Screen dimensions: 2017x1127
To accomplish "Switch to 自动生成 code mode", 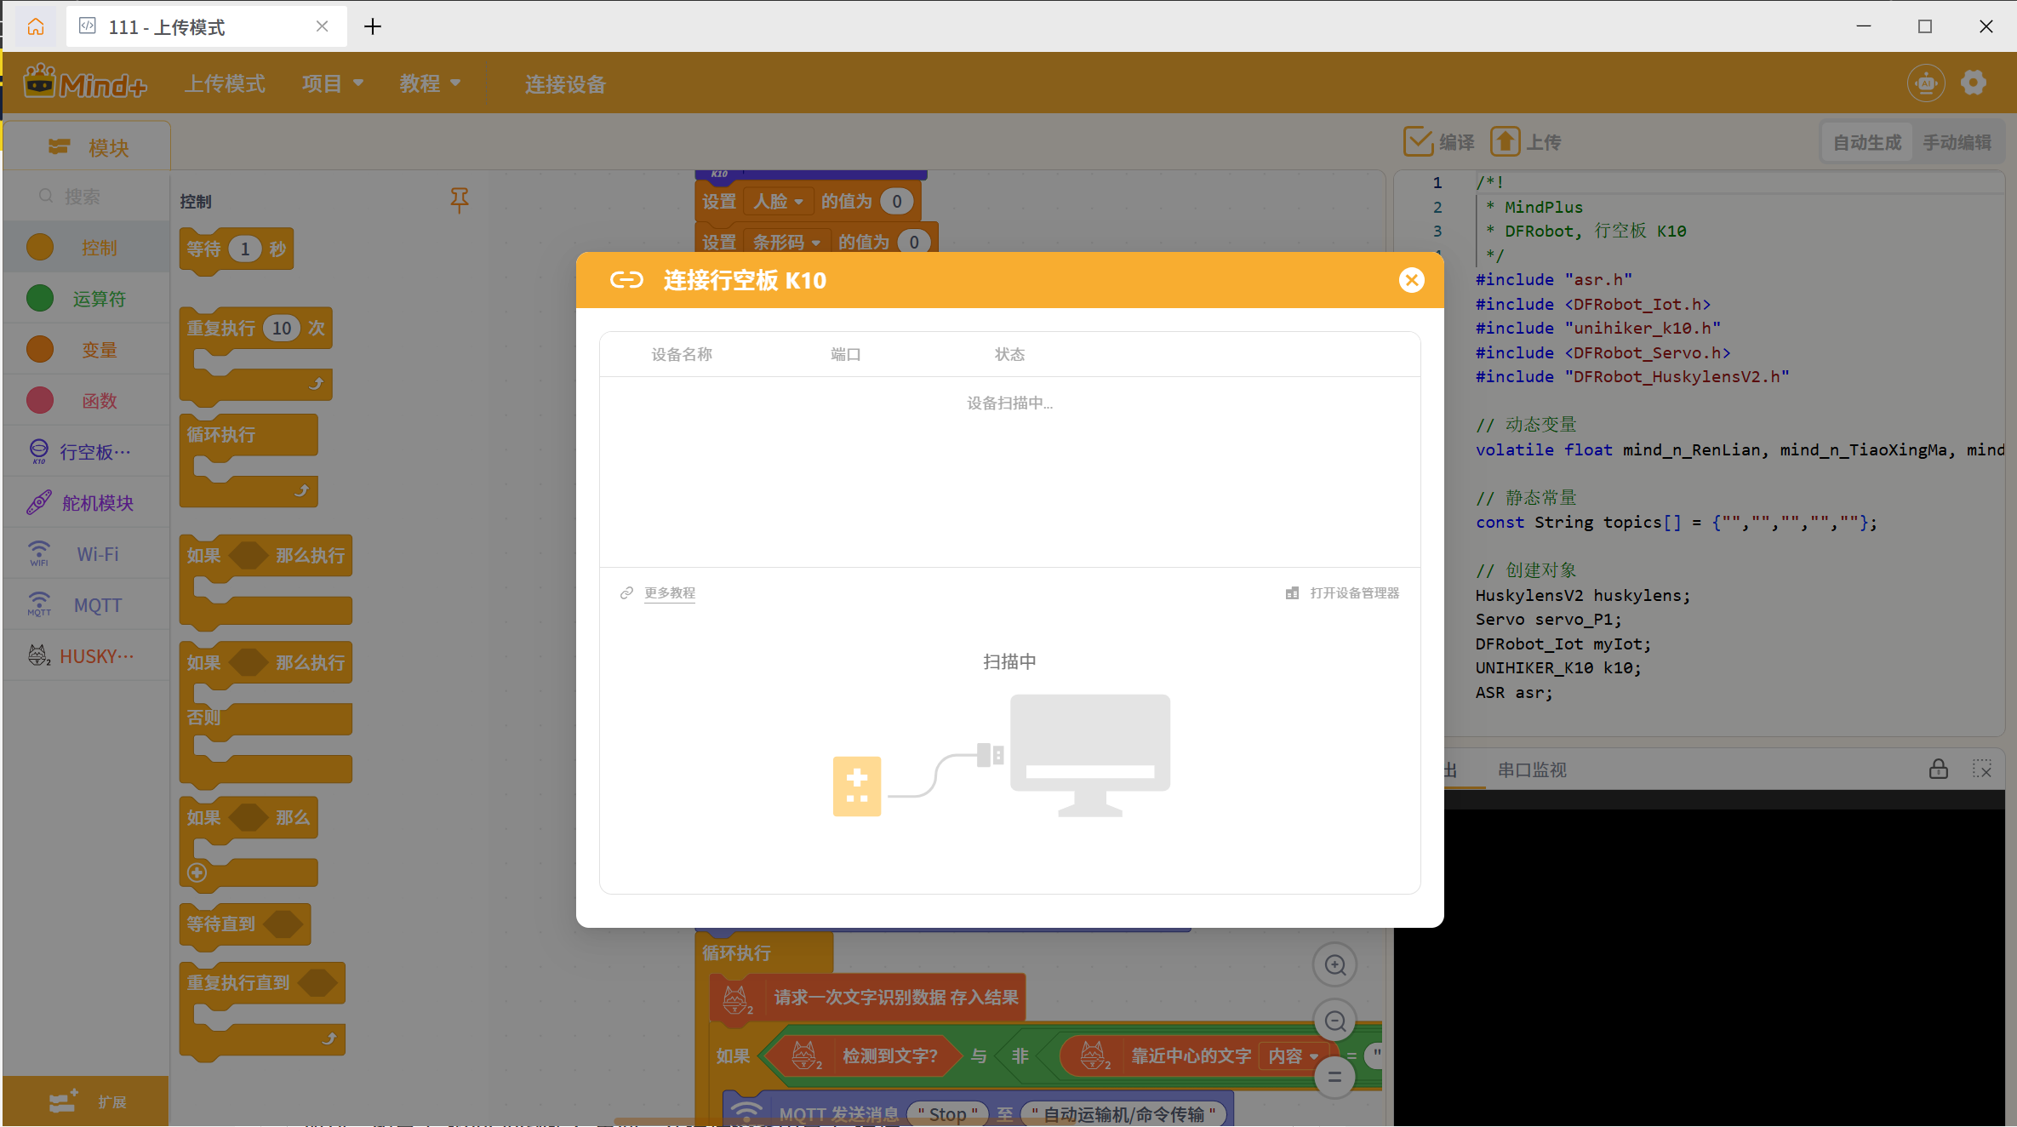I will 1867,142.
